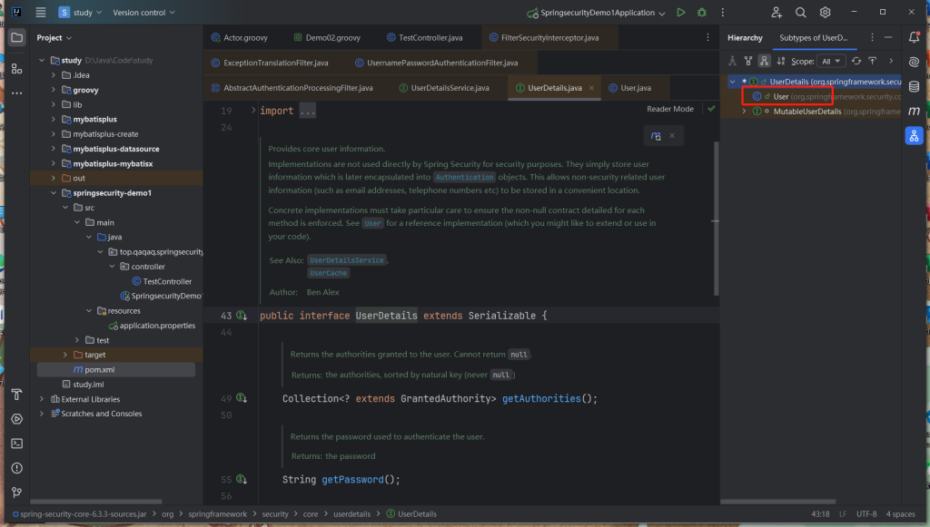This screenshot has height=527, width=930.
Task: Switch to the TestController.java tab
Action: (x=430, y=37)
